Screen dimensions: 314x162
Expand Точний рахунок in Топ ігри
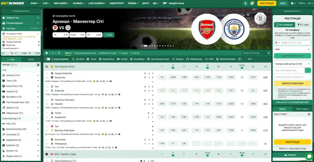[11, 48]
